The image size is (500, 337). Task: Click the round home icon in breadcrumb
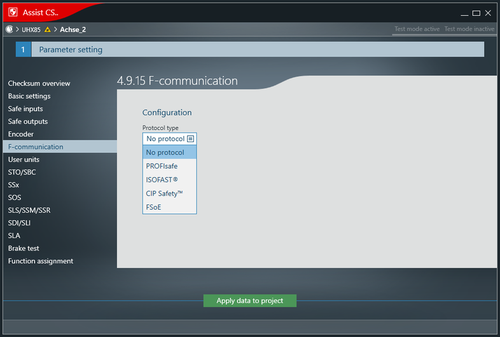coord(9,29)
